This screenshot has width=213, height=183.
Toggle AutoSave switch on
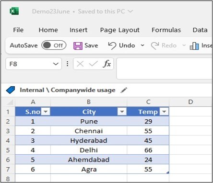[x=54, y=46]
